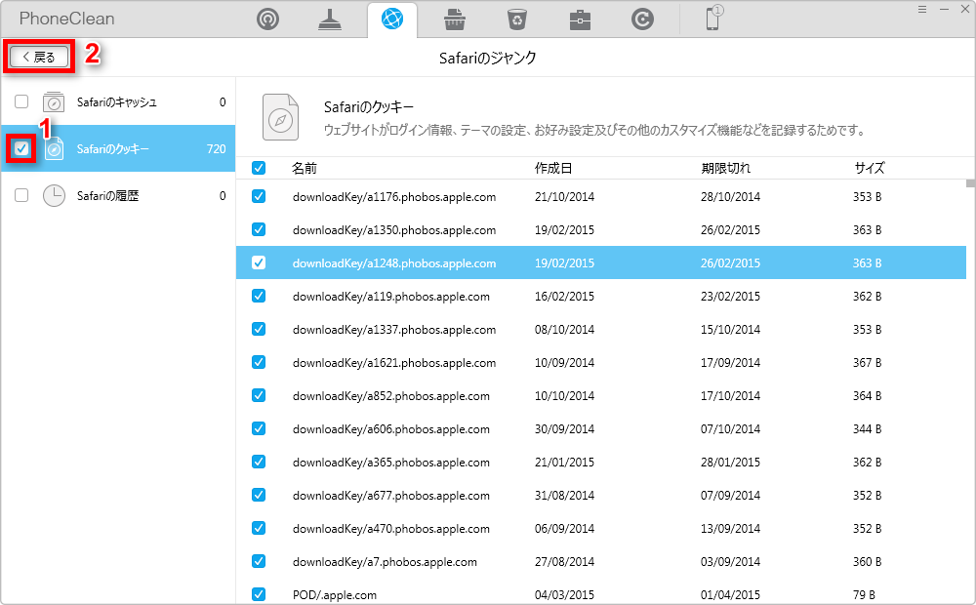Select the downloadKey/a1176.phobos.apple.com name
This screenshot has width=976, height=605.
click(394, 197)
